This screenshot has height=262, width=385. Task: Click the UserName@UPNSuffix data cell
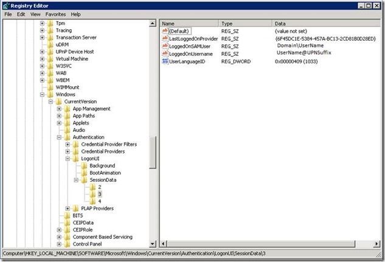coord(304,53)
